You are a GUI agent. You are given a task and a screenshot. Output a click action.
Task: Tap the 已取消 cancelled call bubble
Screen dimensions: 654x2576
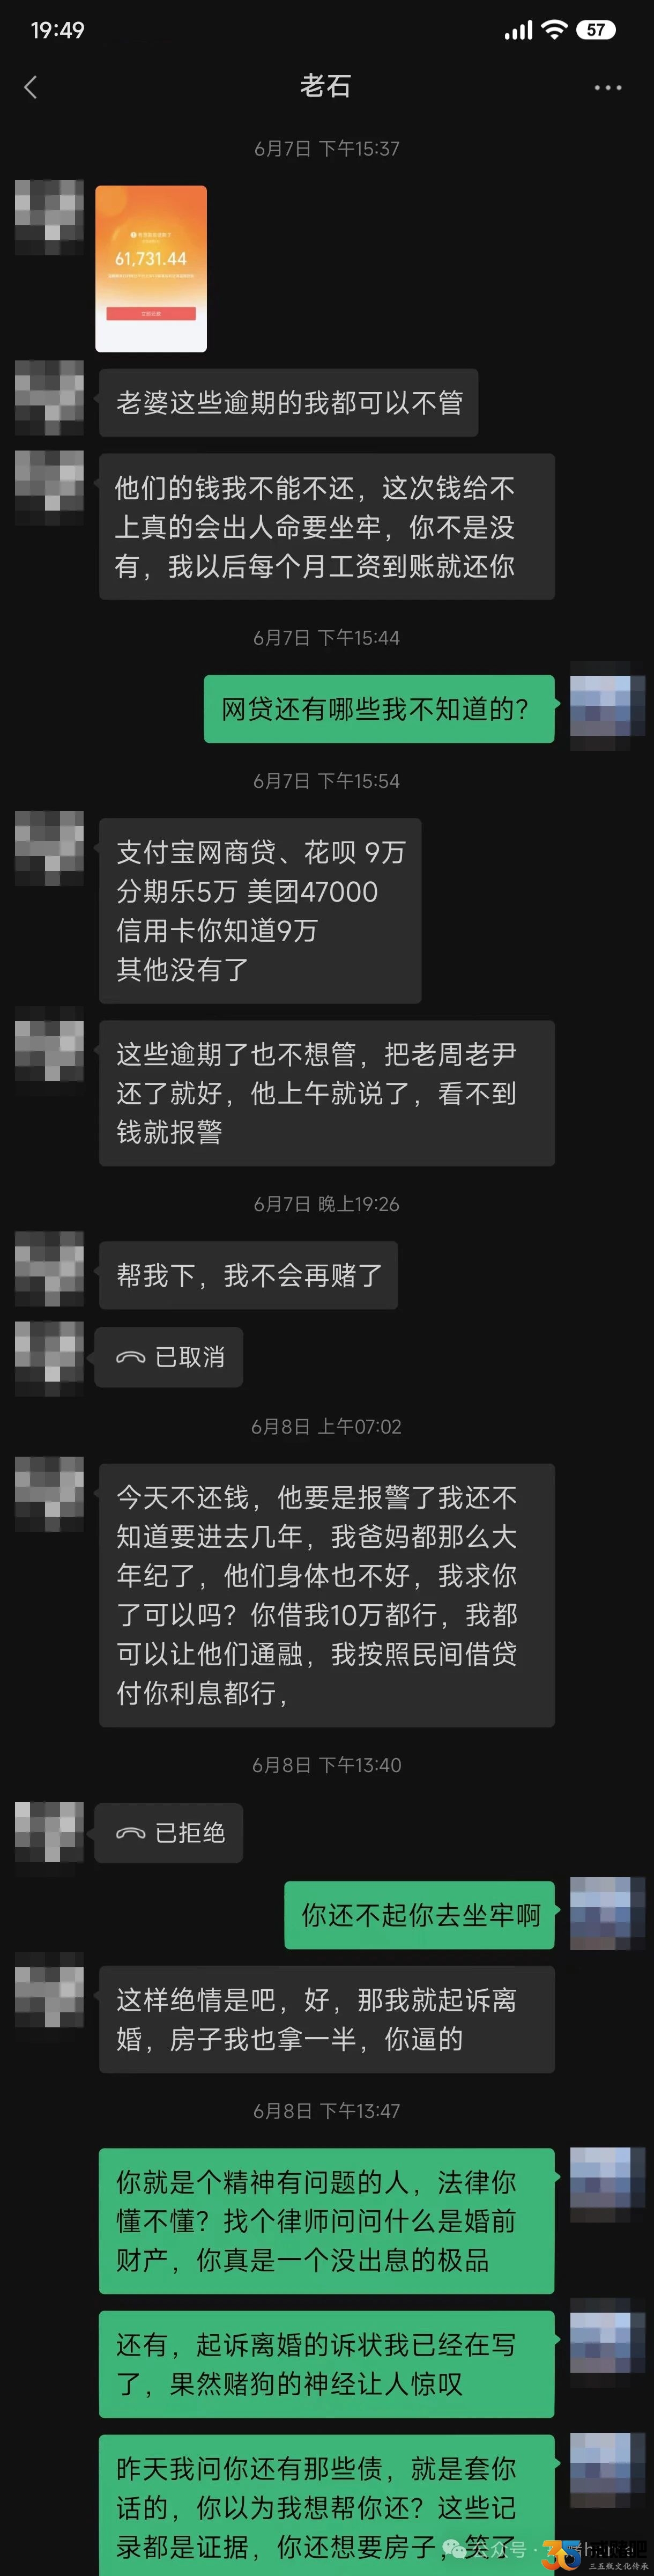tap(169, 1357)
